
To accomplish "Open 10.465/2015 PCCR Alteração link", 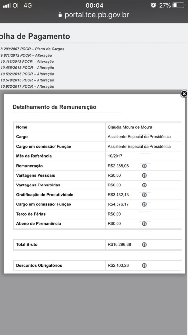I will (27, 68).
